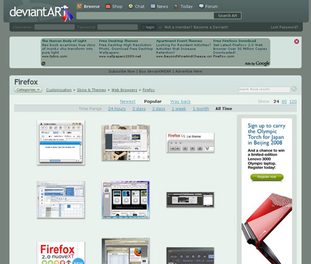
Task: Open the Browse menu
Action: click(x=92, y=7)
